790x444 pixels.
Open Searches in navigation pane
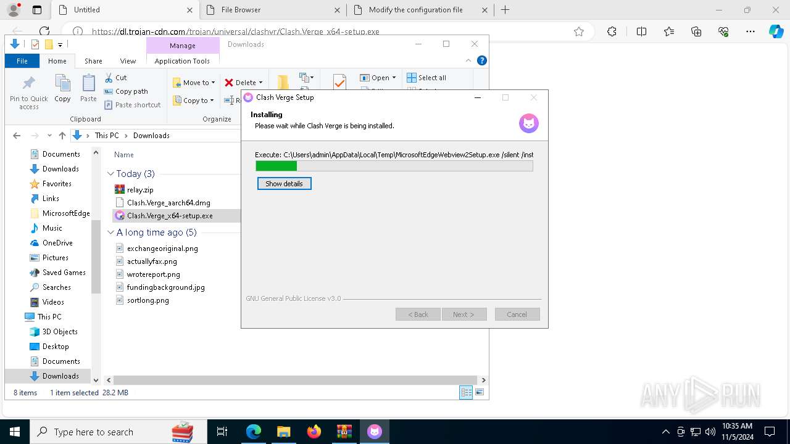click(x=56, y=287)
